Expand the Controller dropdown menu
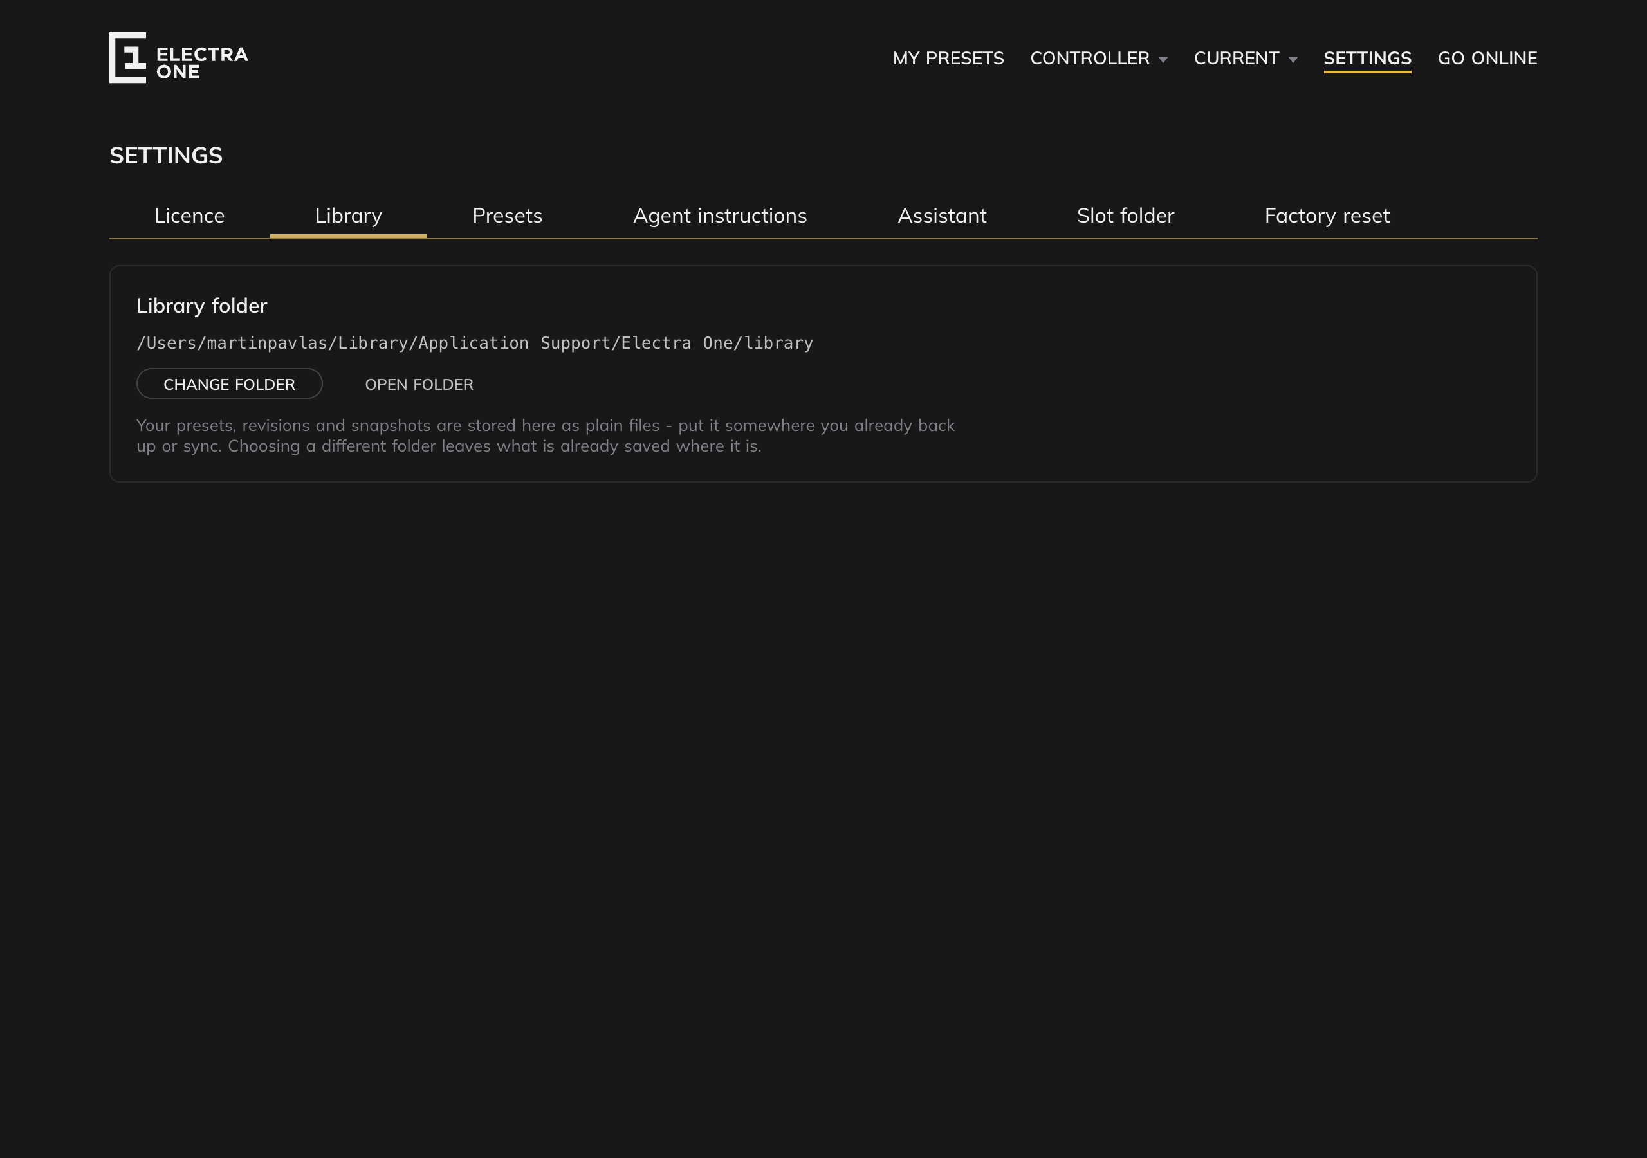The image size is (1647, 1158). click(x=1098, y=58)
